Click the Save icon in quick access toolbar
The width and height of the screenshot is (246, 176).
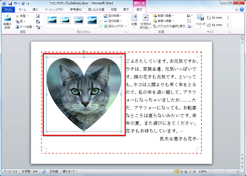point(10,3)
